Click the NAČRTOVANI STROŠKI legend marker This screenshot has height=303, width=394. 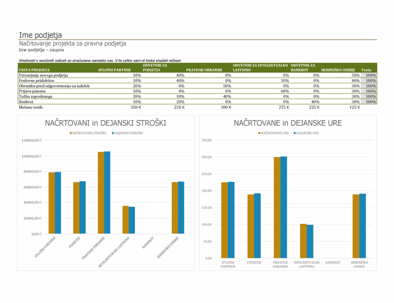coord(71,133)
